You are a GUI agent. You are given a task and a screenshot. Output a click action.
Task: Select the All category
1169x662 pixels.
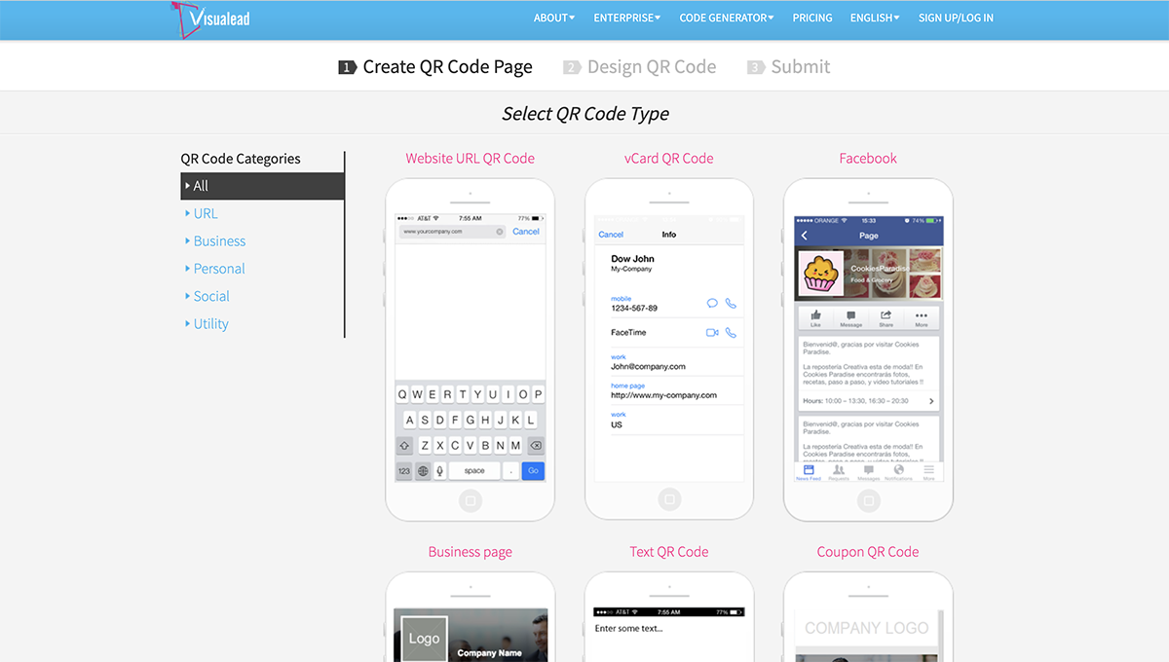pos(201,186)
